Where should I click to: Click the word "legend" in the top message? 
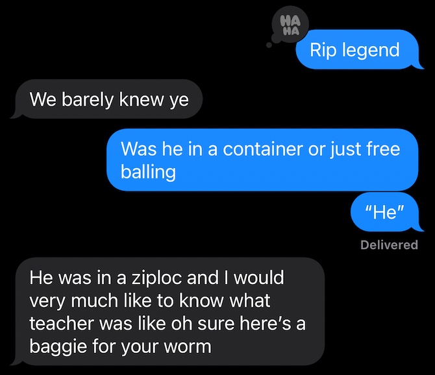click(x=371, y=51)
